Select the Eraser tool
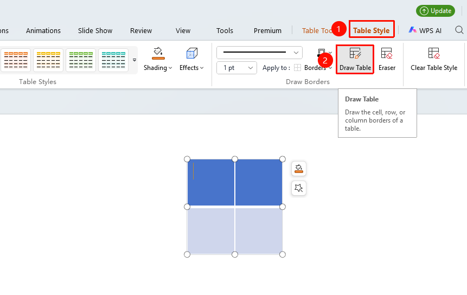This screenshot has width=467, height=295. pyautogui.click(x=387, y=60)
